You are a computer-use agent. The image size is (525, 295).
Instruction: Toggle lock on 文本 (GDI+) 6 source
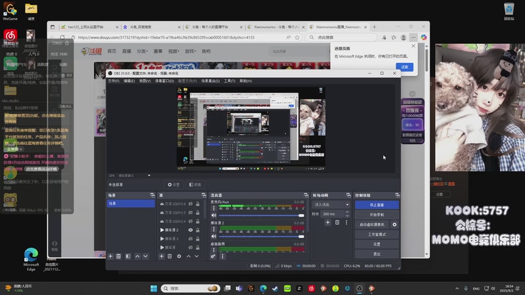tap(198, 204)
